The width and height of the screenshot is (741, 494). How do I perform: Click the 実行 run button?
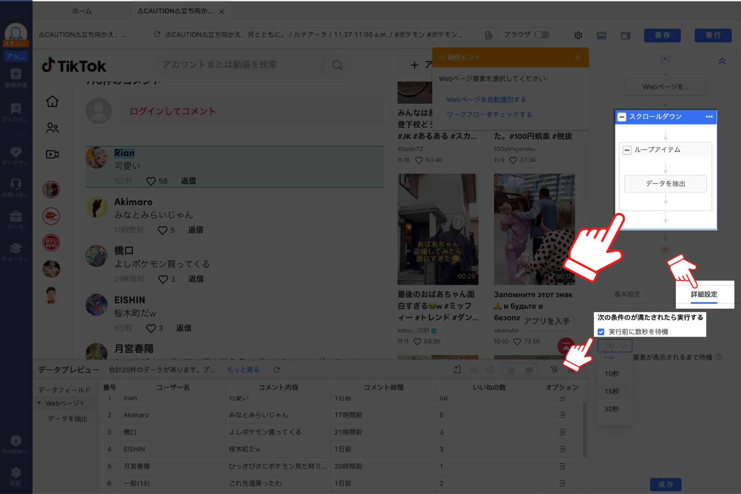[713, 35]
